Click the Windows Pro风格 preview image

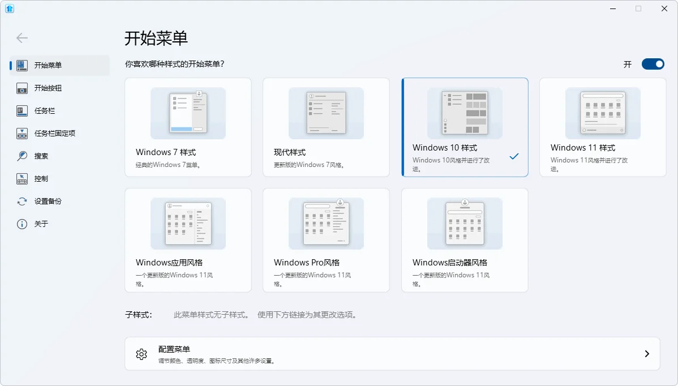click(326, 224)
